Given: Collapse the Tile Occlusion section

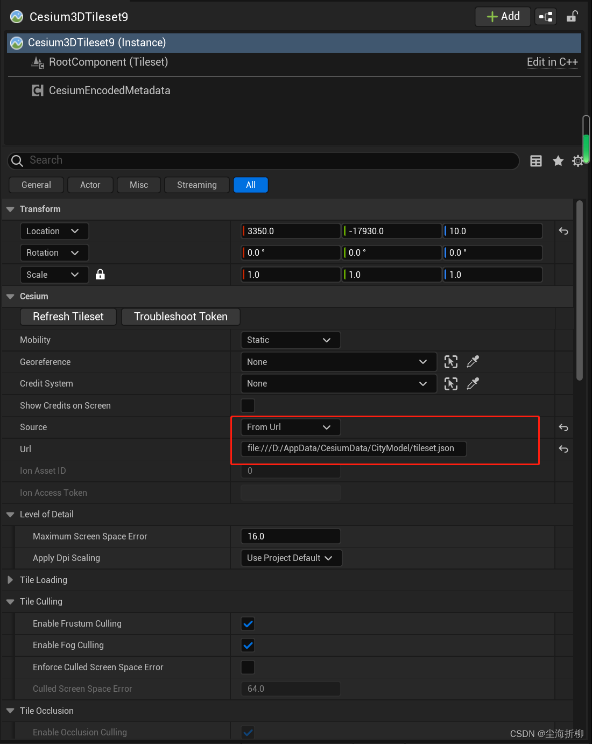Looking at the screenshot, I should coord(10,711).
